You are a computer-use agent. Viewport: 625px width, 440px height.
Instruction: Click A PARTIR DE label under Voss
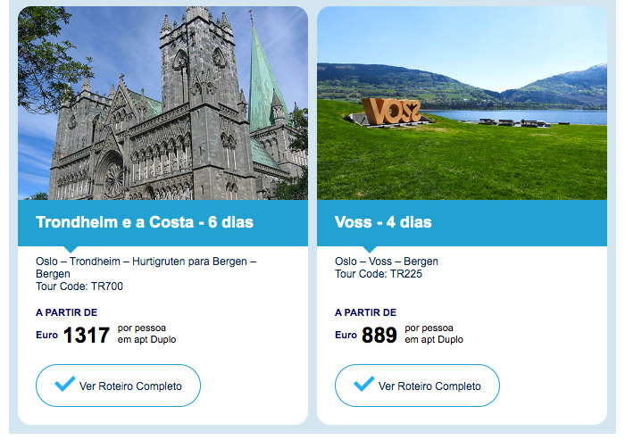pyautogui.click(x=365, y=312)
